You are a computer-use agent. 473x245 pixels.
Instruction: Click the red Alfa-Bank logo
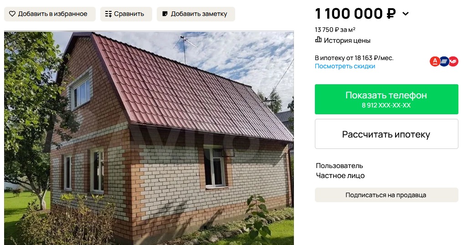pos(434,61)
